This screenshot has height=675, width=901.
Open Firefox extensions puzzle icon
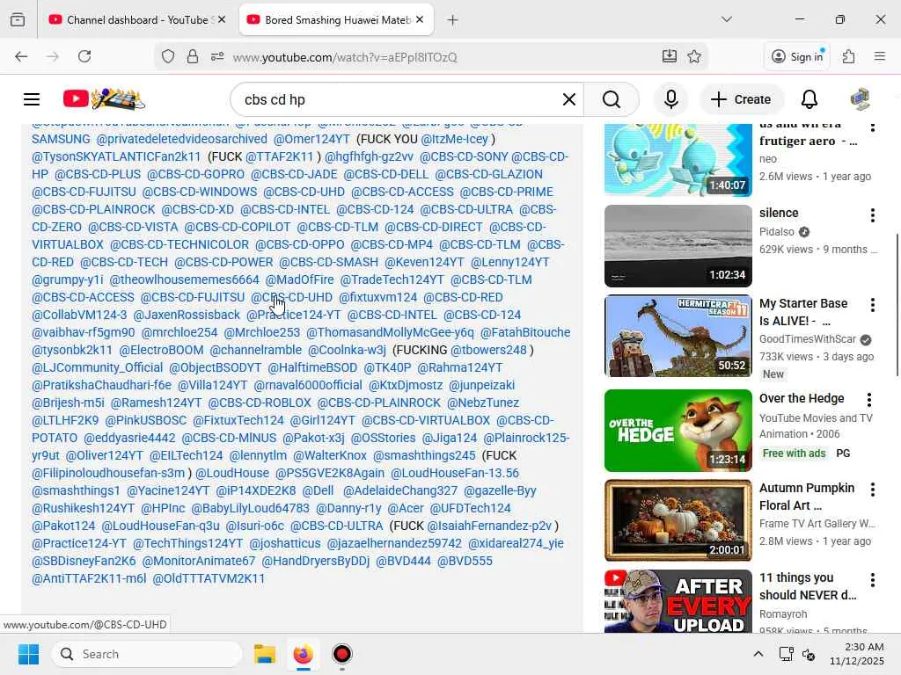848,56
